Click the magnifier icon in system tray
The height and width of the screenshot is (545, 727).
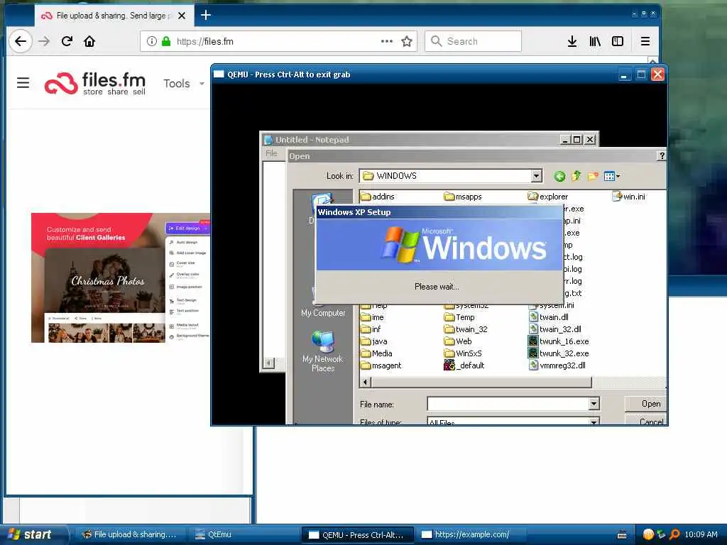[x=674, y=534]
